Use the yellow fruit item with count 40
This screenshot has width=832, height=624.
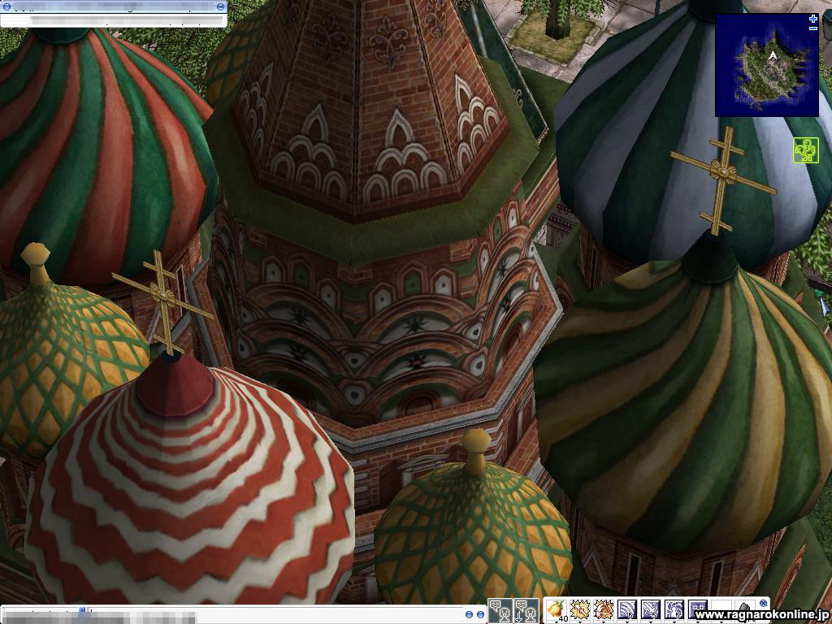556,609
